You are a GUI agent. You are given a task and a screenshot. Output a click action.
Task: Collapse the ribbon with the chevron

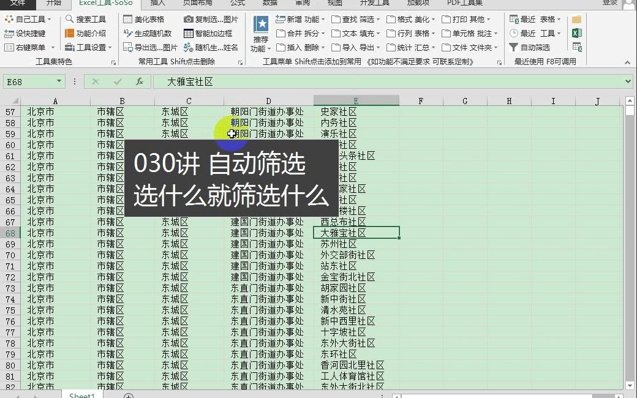[628, 61]
